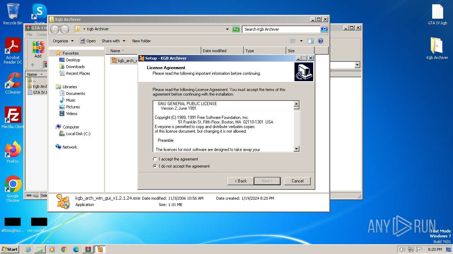453x254 pixels.
Task: Open GTA IV.kgb desktop file
Action: (x=437, y=14)
